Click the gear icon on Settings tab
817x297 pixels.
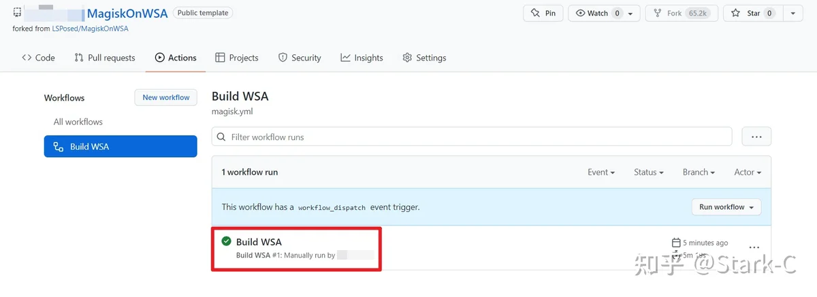[x=407, y=58]
